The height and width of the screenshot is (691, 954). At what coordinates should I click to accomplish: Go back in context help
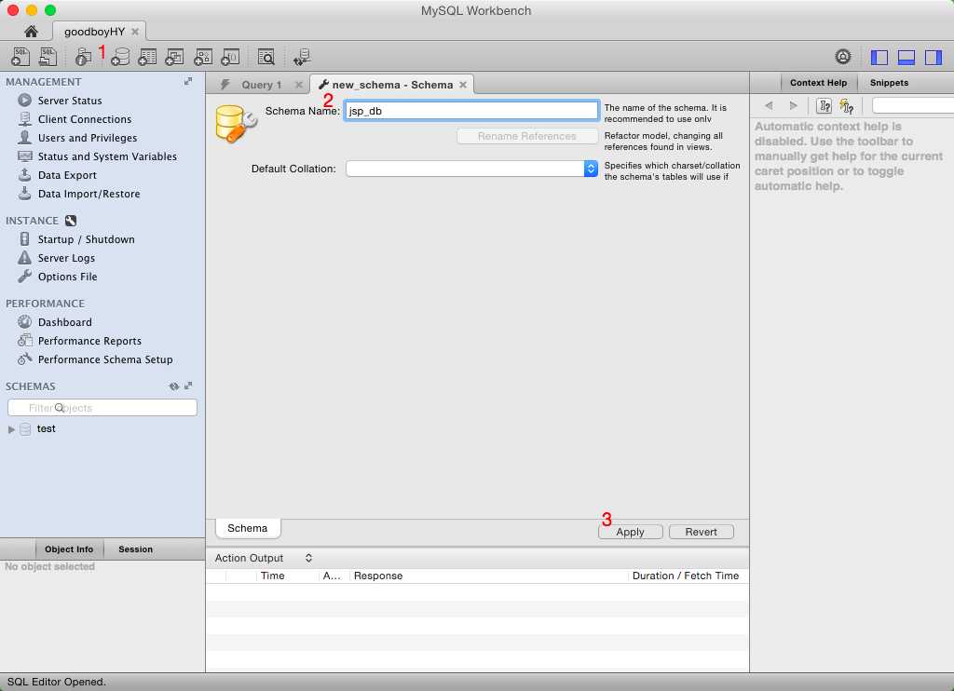click(769, 106)
